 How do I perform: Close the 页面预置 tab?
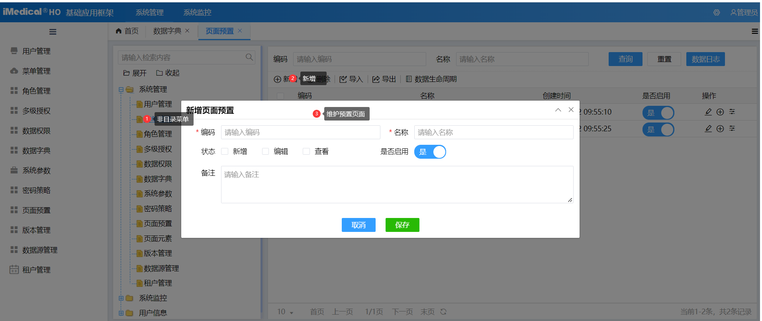click(x=240, y=31)
